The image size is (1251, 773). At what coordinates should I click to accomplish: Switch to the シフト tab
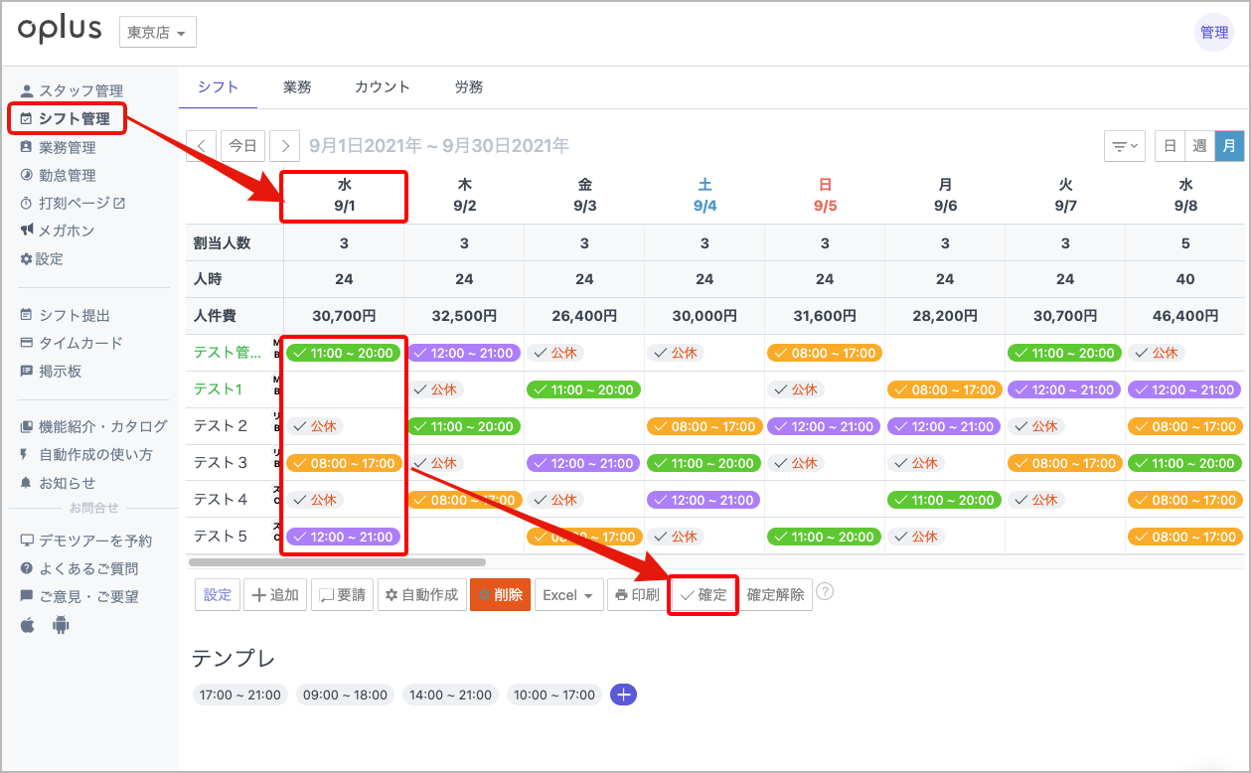[218, 86]
